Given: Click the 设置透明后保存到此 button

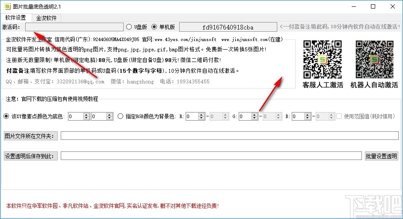Looking at the screenshot, I should (30, 156).
